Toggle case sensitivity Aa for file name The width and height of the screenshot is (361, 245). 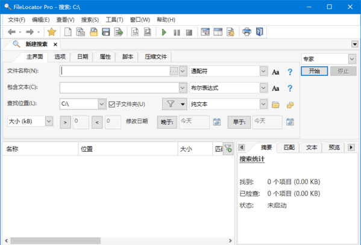coord(275,72)
